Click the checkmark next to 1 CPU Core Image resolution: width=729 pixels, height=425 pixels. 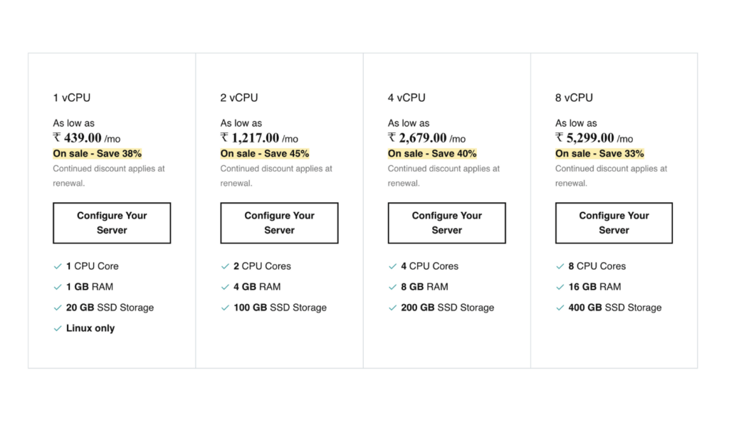click(x=58, y=266)
